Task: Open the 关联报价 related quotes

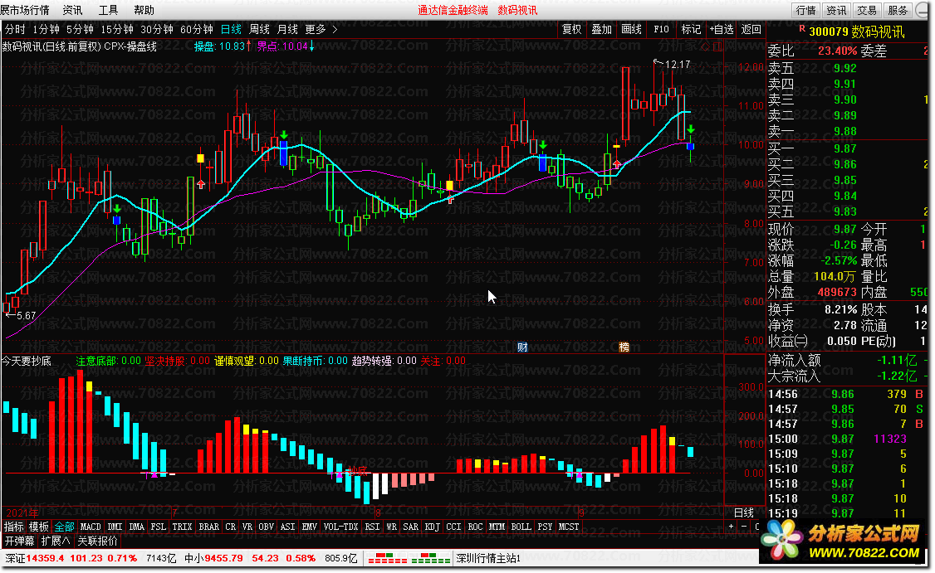Action: tap(97, 541)
